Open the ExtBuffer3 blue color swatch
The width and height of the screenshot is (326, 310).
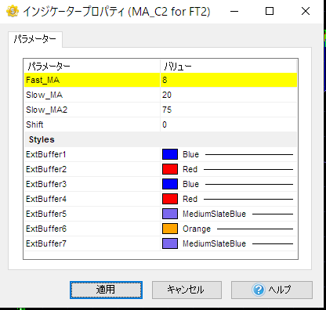coord(170,184)
